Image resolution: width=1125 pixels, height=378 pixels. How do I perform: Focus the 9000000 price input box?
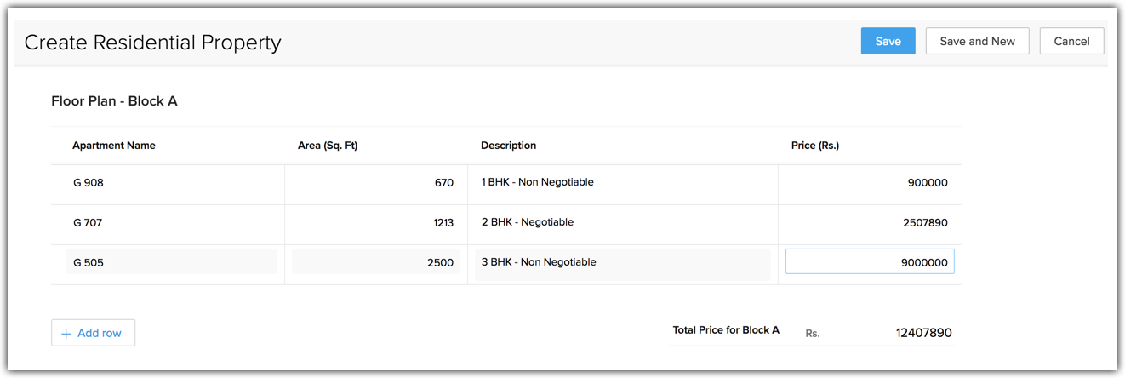point(869,262)
